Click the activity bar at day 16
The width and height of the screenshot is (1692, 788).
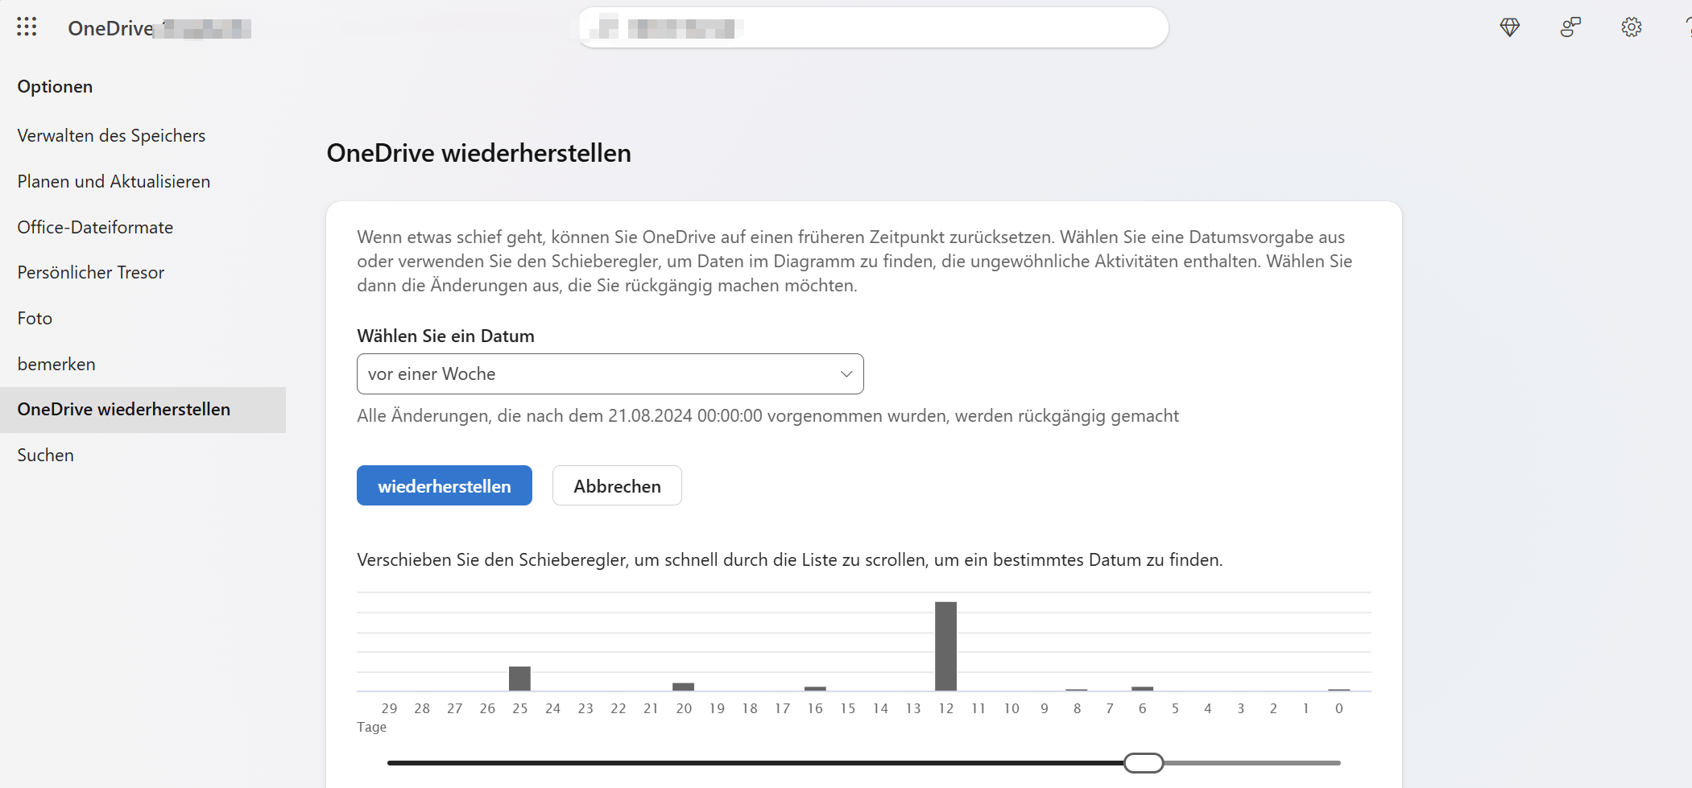click(815, 688)
